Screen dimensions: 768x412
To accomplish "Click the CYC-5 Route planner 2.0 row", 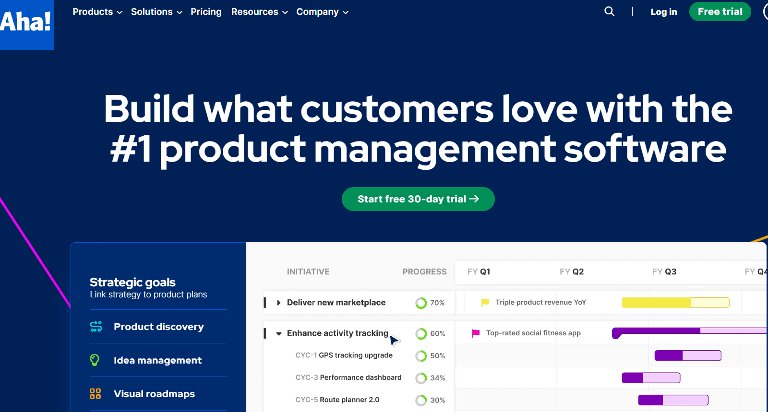I will [337, 400].
